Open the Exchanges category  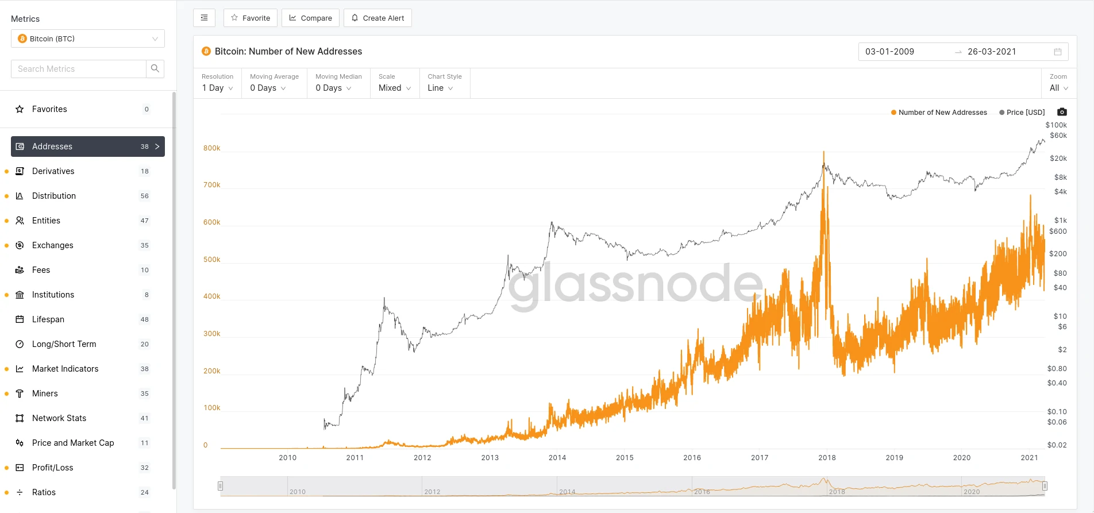88,245
